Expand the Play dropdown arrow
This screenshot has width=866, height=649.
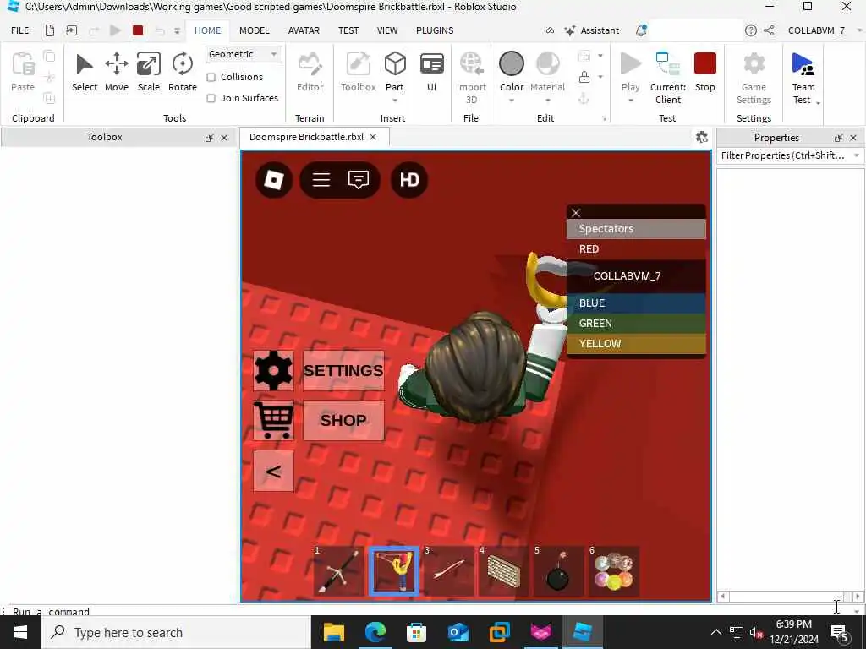click(x=630, y=101)
